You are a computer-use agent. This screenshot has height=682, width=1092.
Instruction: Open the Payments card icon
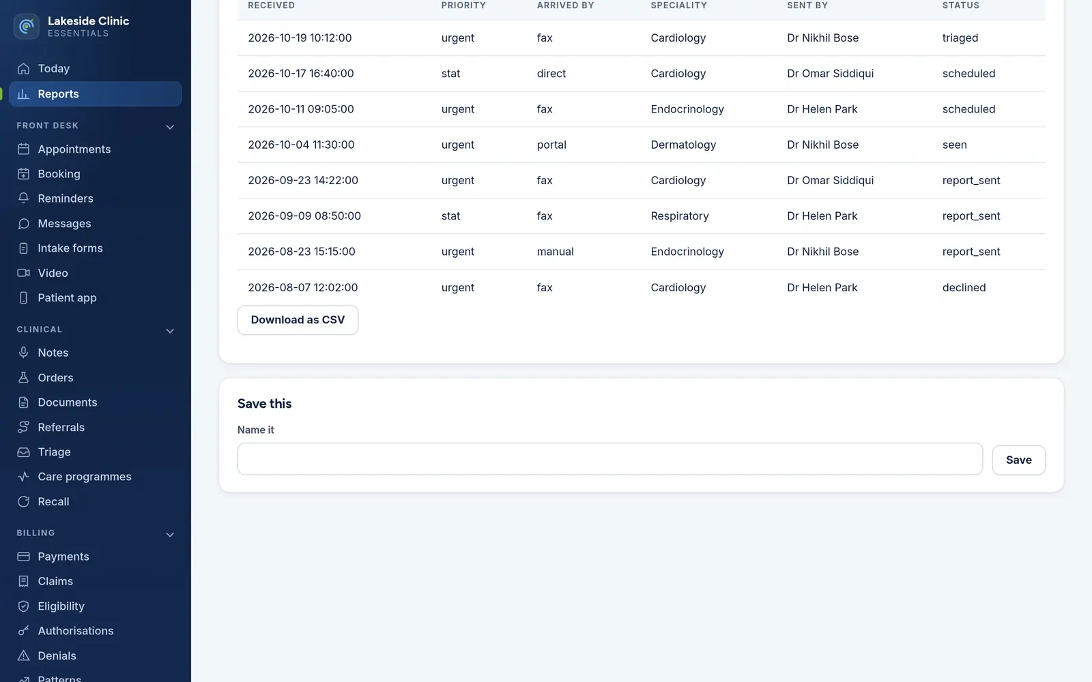(x=23, y=557)
